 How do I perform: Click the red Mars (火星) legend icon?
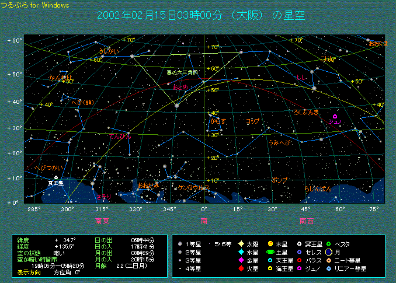[241, 269]
